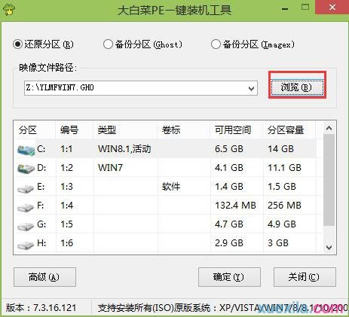
Task: Click the 1:4 partition number
Action: pyautogui.click(x=66, y=206)
